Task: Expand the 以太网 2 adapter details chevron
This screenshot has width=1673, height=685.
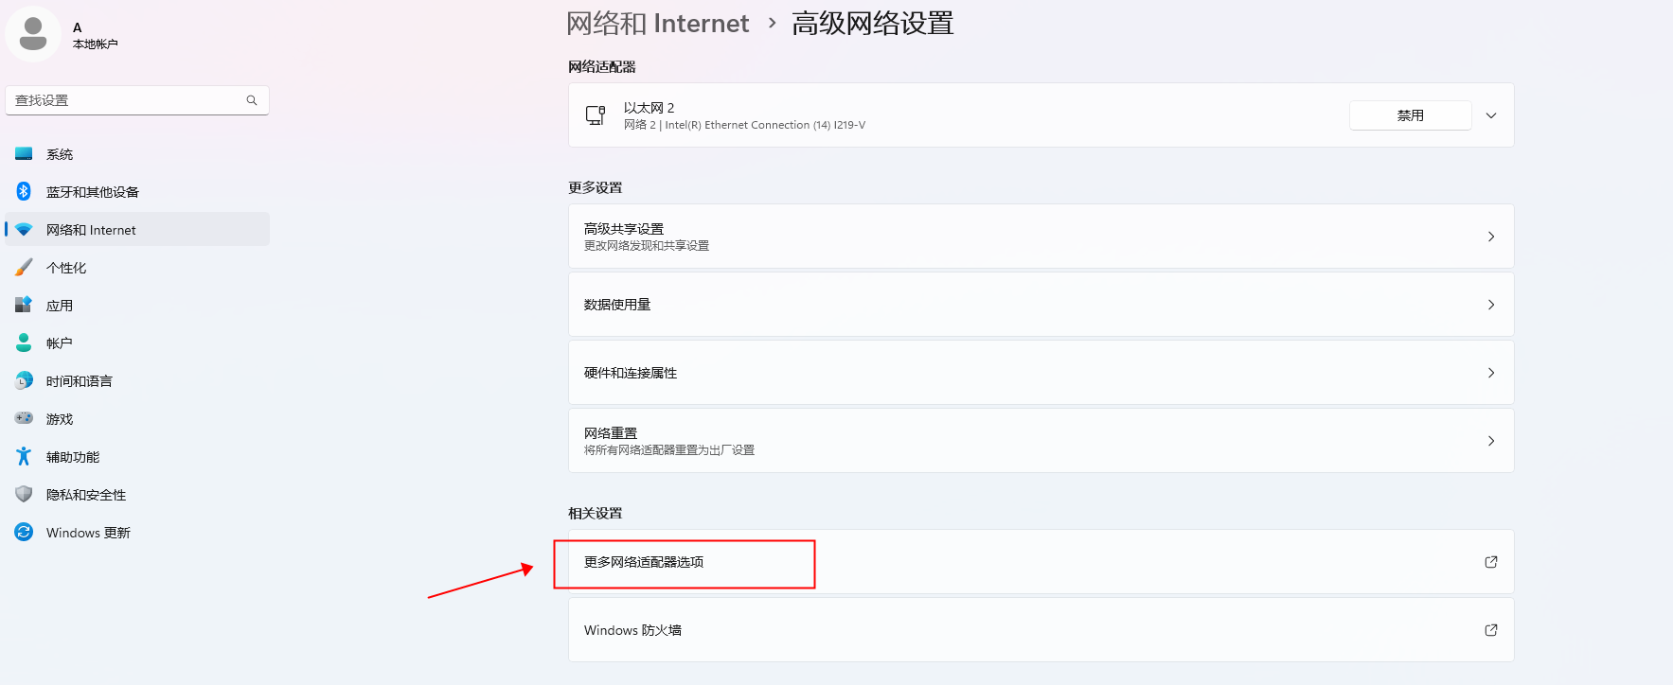Action: (x=1490, y=115)
